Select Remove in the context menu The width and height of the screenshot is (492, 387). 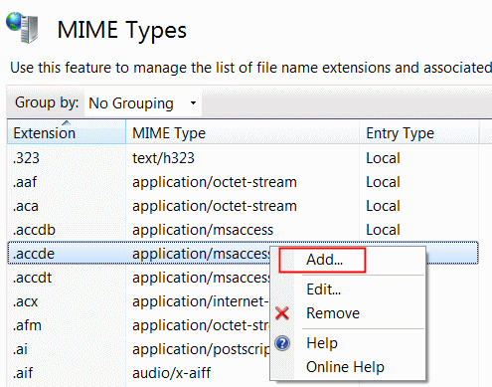(x=333, y=313)
